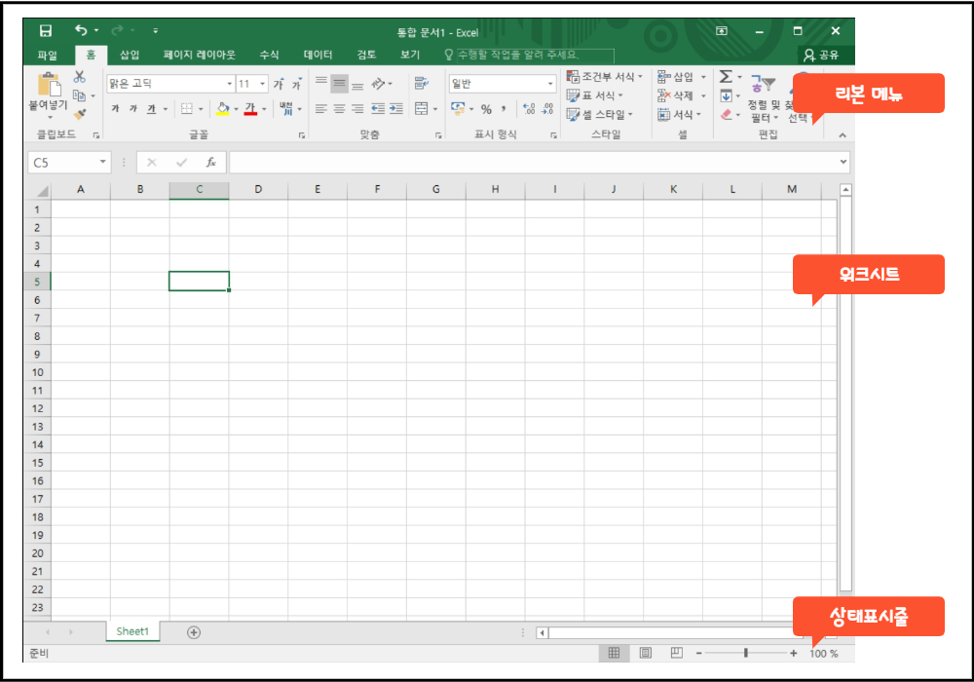Open 셀 스타일 cell styles
Image resolution: width=974 pixels, height=682 pixels.
pyautogui.click(x=600, y=114)
